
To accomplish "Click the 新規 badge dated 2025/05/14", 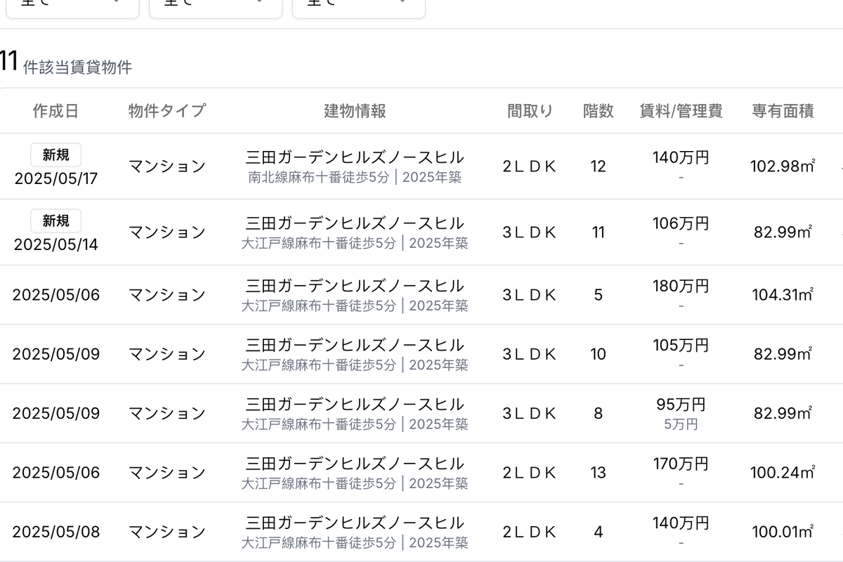I will pos(55,221).
